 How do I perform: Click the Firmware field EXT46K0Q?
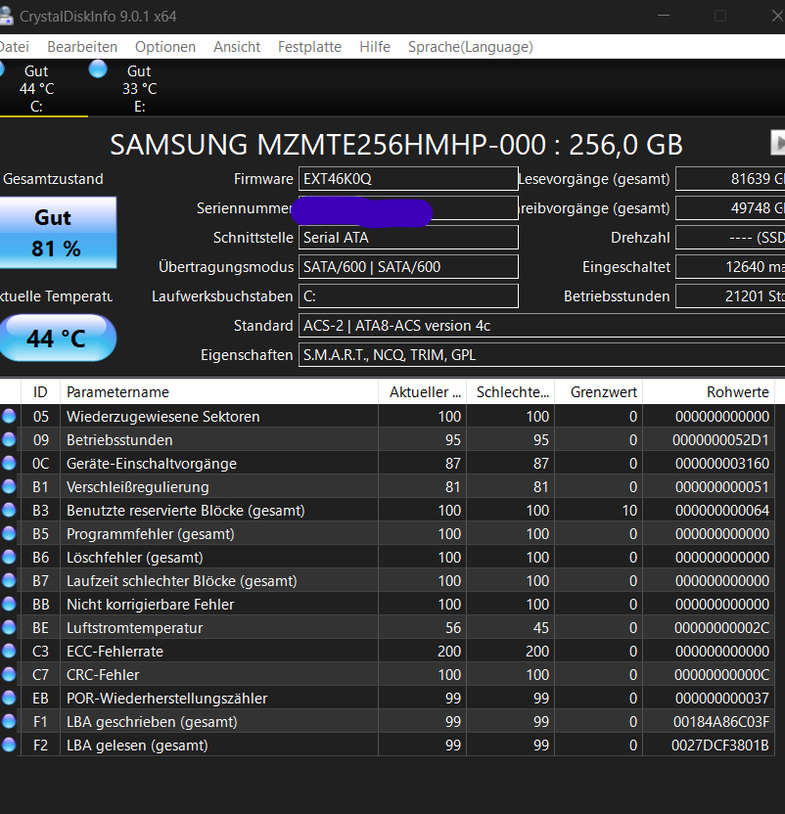pyautogui.click(x=408, y=179)
